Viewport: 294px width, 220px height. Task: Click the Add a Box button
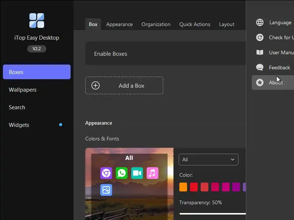tap(124, 85)
